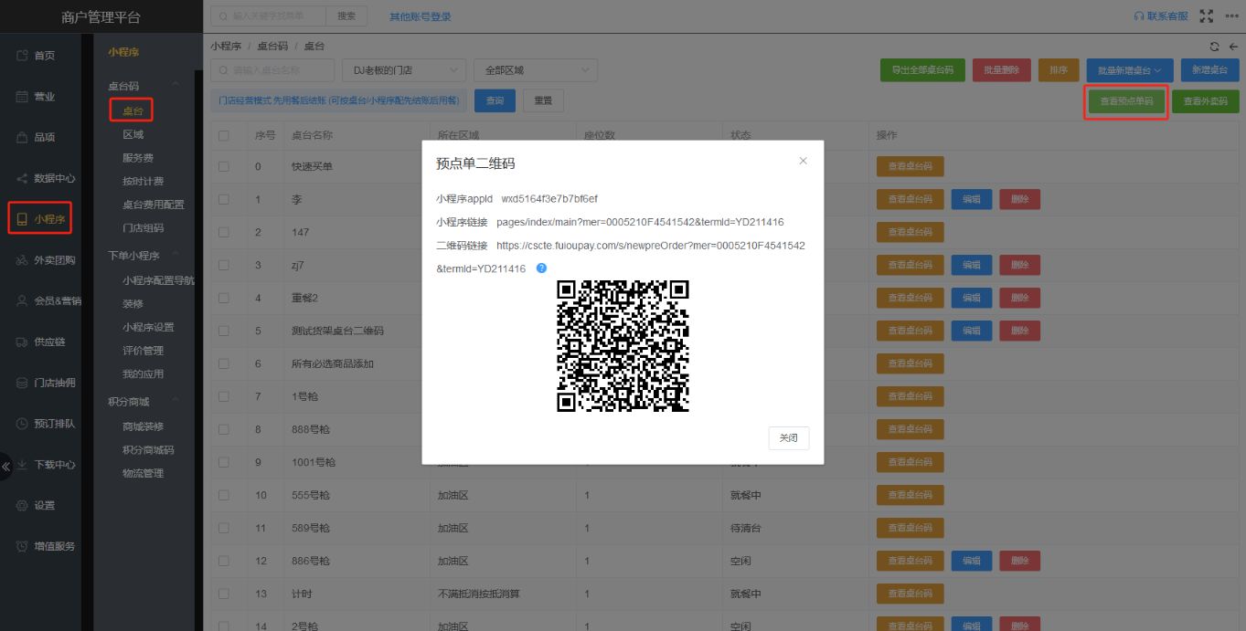
Task: Expand the 批量新增桌台 dropdown button
Action: point(1130,70)
